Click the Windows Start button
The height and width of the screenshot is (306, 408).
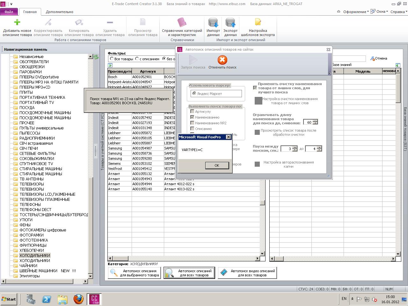9,299
